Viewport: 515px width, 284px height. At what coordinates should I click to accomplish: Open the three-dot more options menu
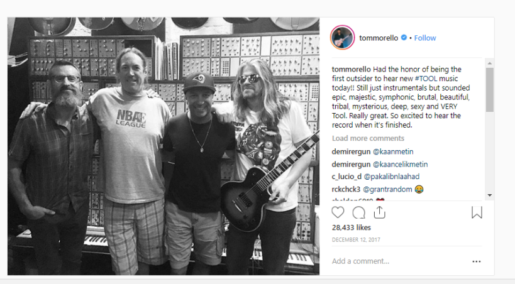pos(476,261)
